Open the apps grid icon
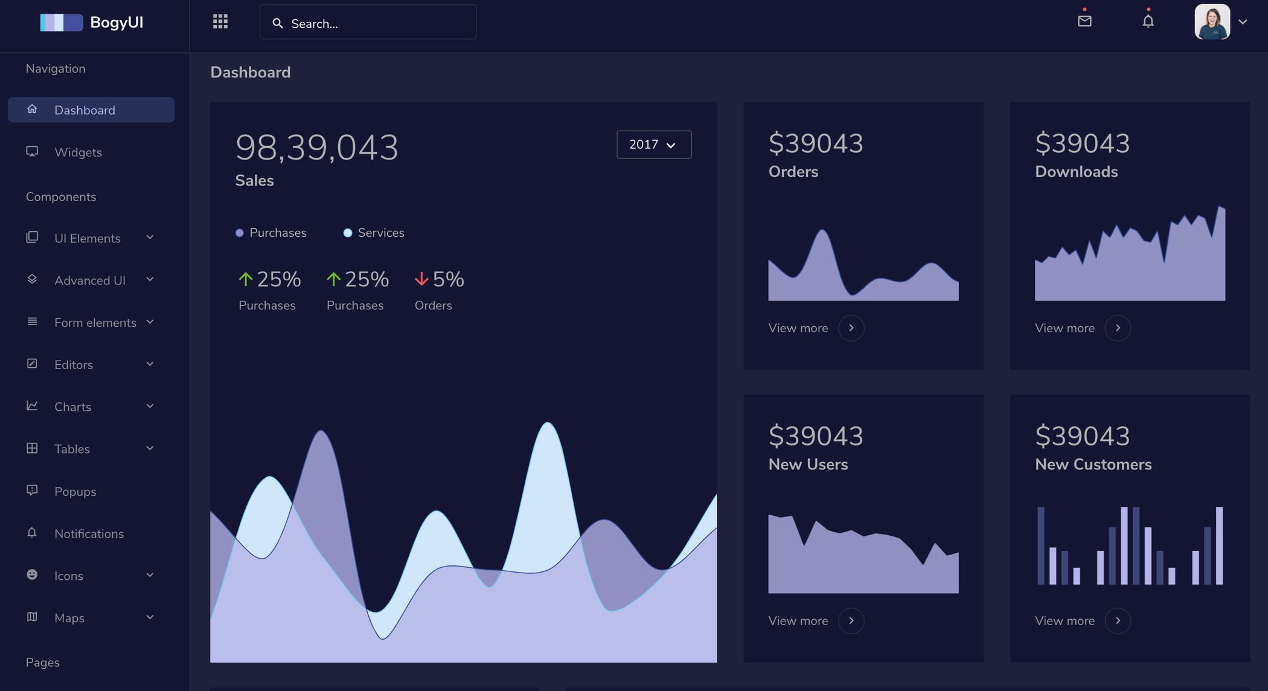 pyautogui.click(x=220, y=22)
